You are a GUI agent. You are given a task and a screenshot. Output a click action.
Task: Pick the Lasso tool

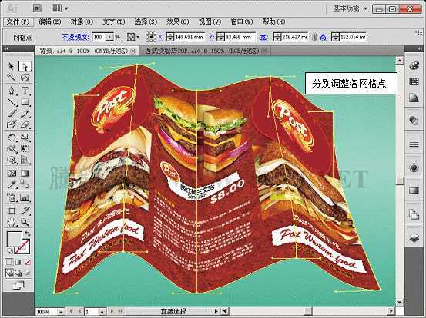[25, 78]
